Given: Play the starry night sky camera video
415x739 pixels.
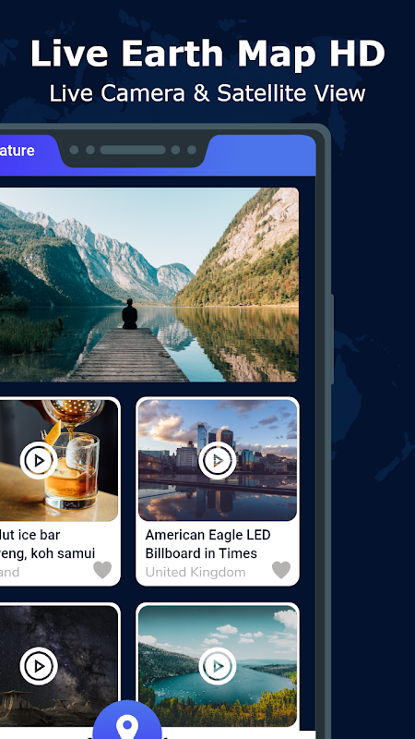Looking at the screenshot, I should coord(39,666).
